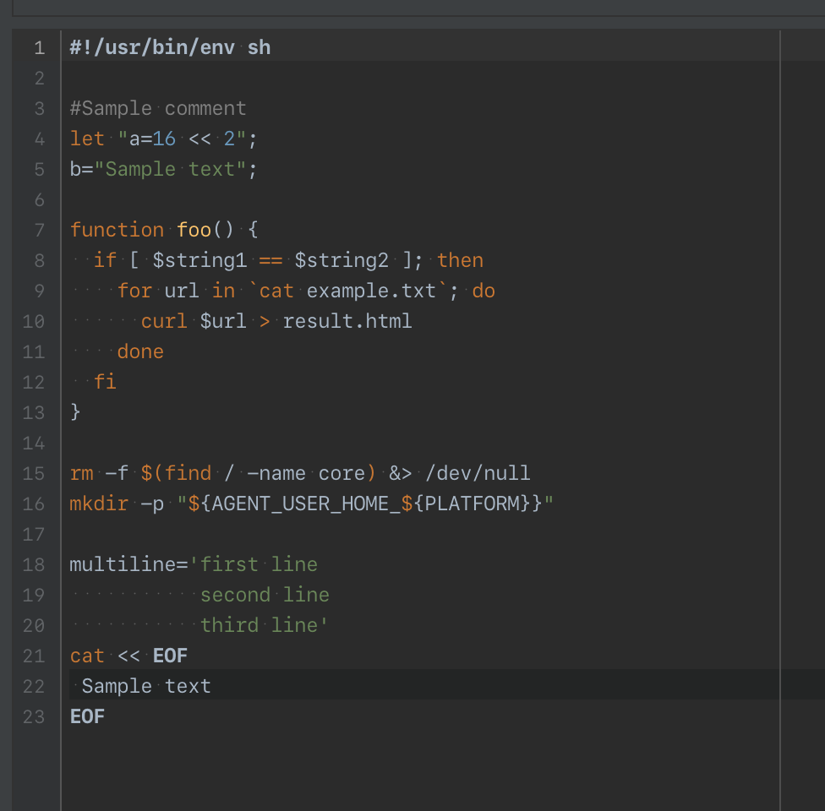Click line number 15 in the gutter
The height and width of the screenshot is (811, 825).
tap(34, 473)
